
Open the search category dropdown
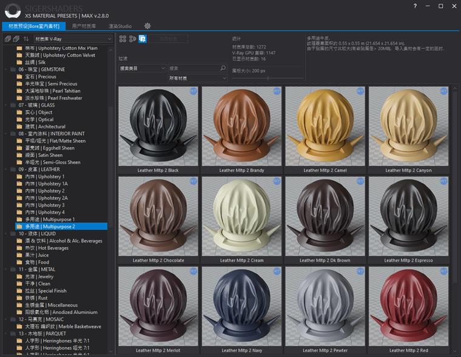142,68
